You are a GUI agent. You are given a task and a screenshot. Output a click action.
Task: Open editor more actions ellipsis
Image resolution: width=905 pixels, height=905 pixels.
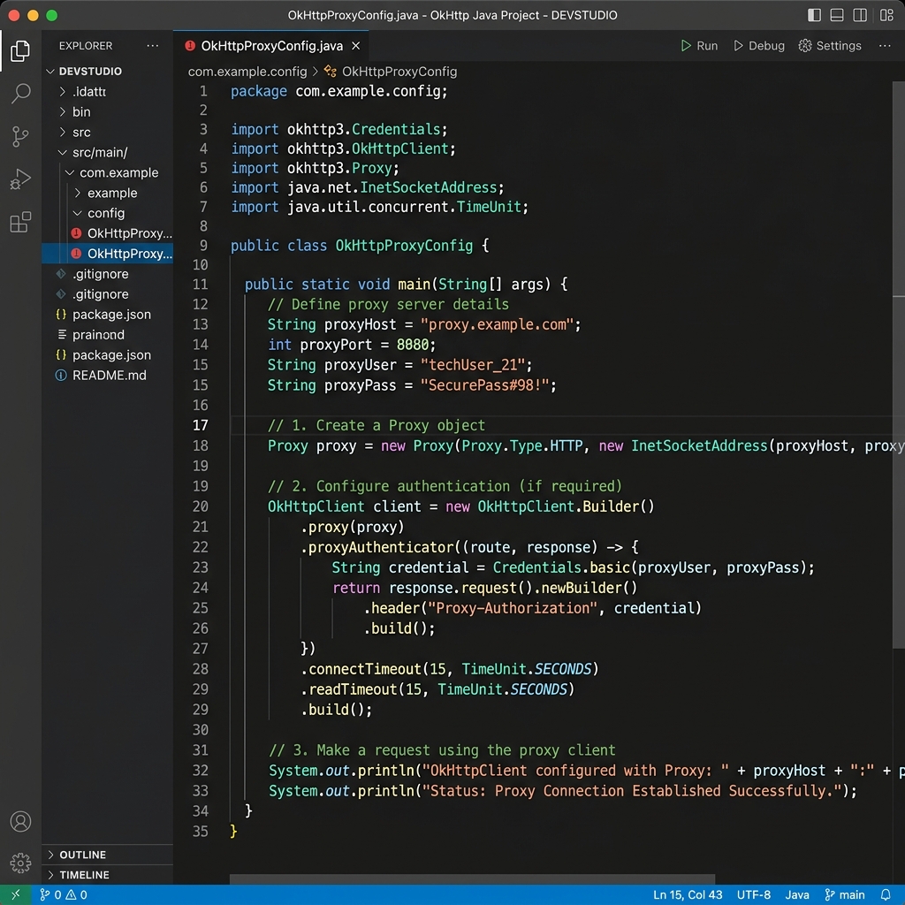[884, 46]
